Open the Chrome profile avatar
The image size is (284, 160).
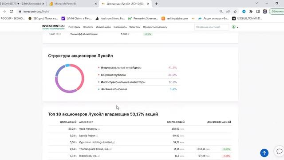coord(265,12)
